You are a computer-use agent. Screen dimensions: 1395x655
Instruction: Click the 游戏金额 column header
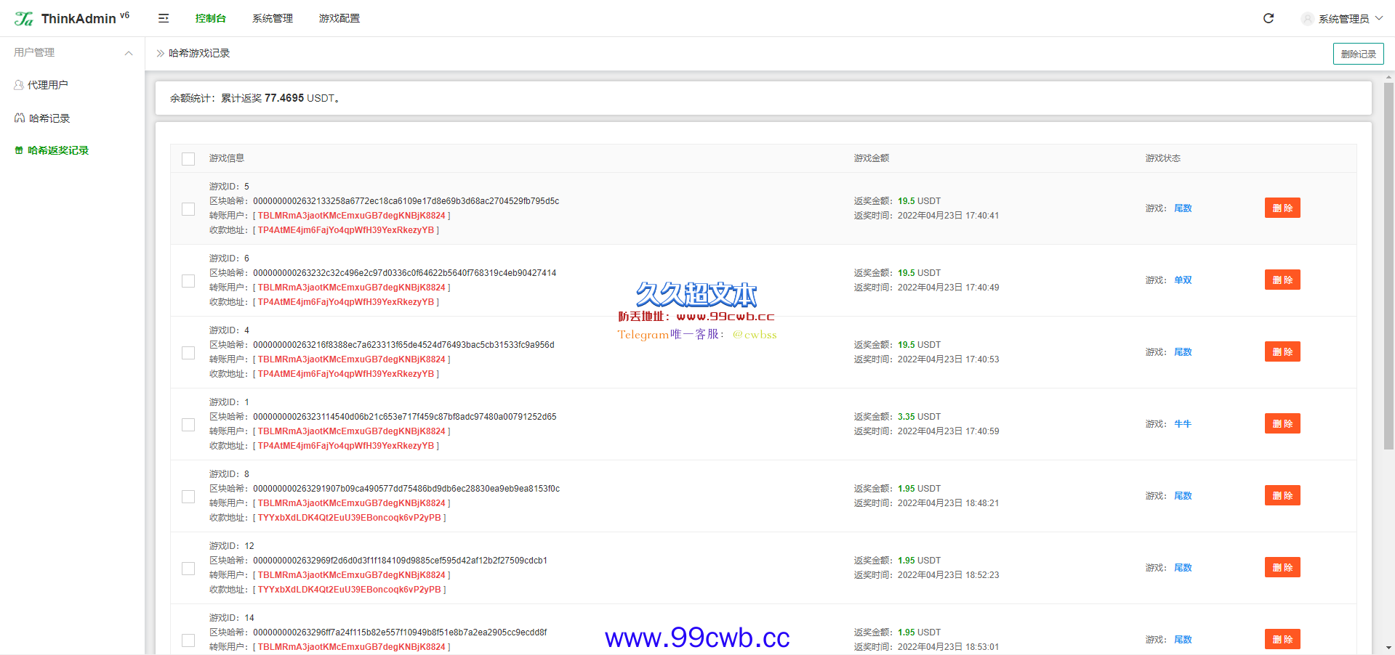point(871,158)
